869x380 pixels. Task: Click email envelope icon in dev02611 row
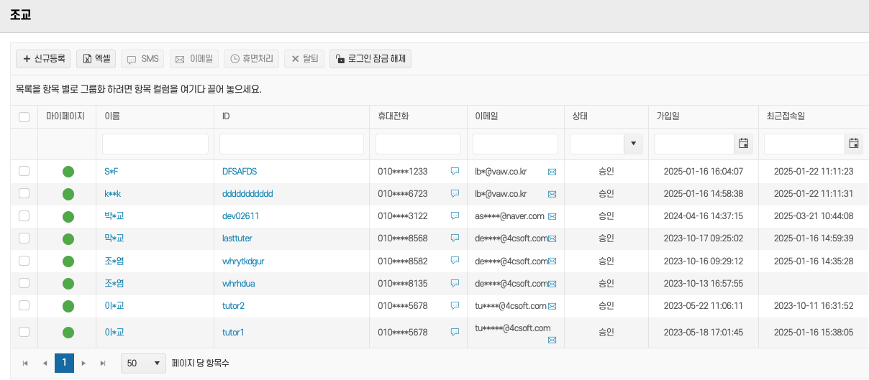[x=552, y=216]
